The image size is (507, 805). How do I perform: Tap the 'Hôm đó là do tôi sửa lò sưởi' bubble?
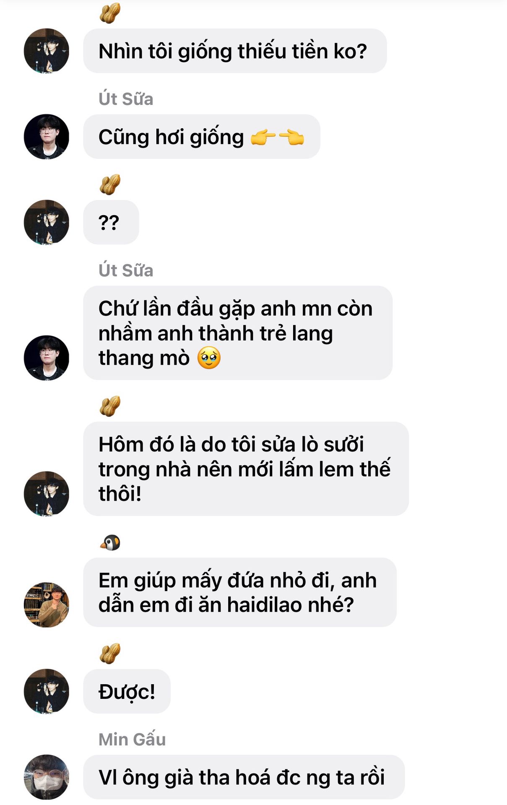point(246,469)
